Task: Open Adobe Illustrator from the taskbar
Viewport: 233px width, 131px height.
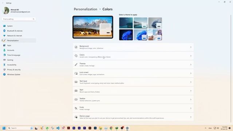Action: (x=90, y=128)
